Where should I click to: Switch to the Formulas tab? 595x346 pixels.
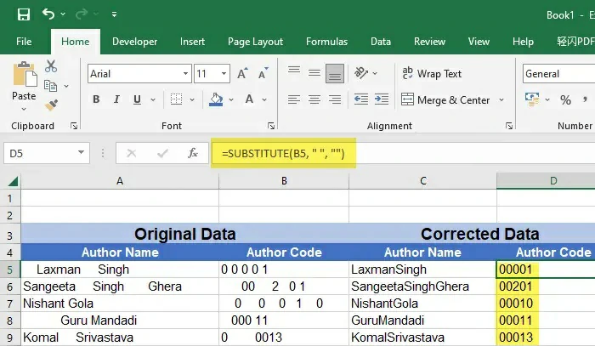(326, 41)
